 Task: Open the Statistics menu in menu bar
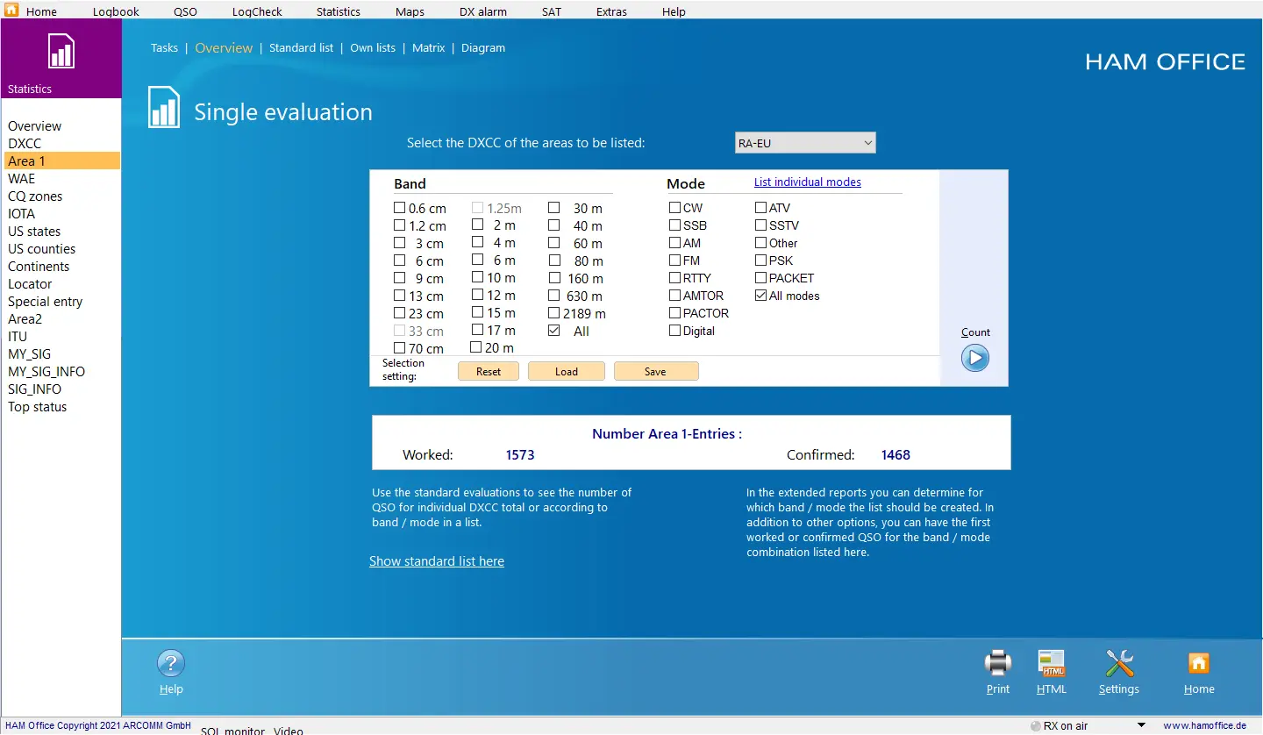tap(339, 11)
